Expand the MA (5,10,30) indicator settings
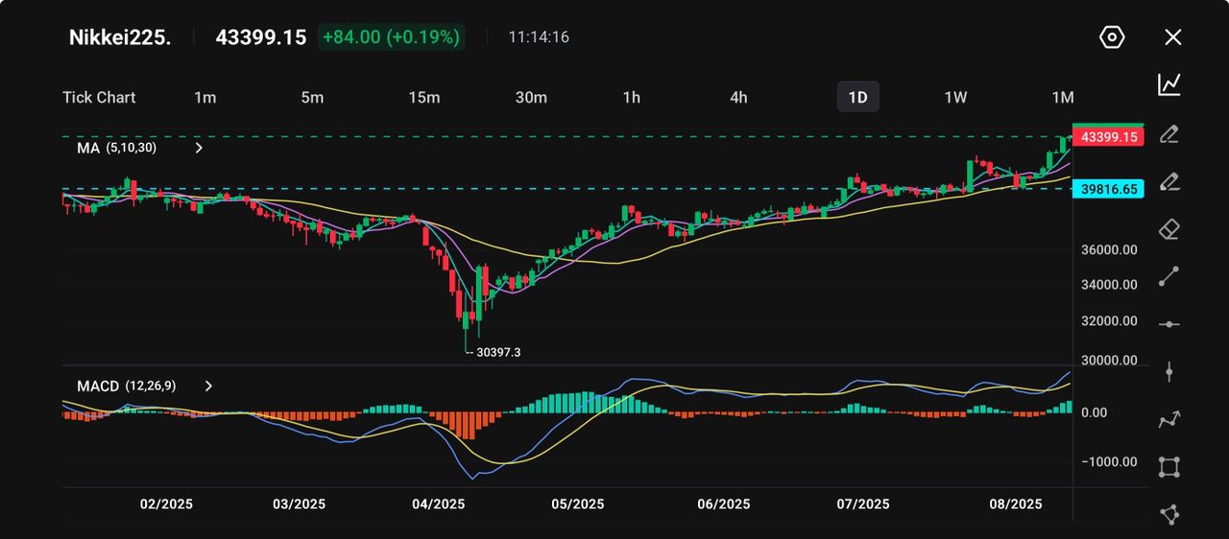The height and width of the screenshot is (539, 1229). pos(199,149)
